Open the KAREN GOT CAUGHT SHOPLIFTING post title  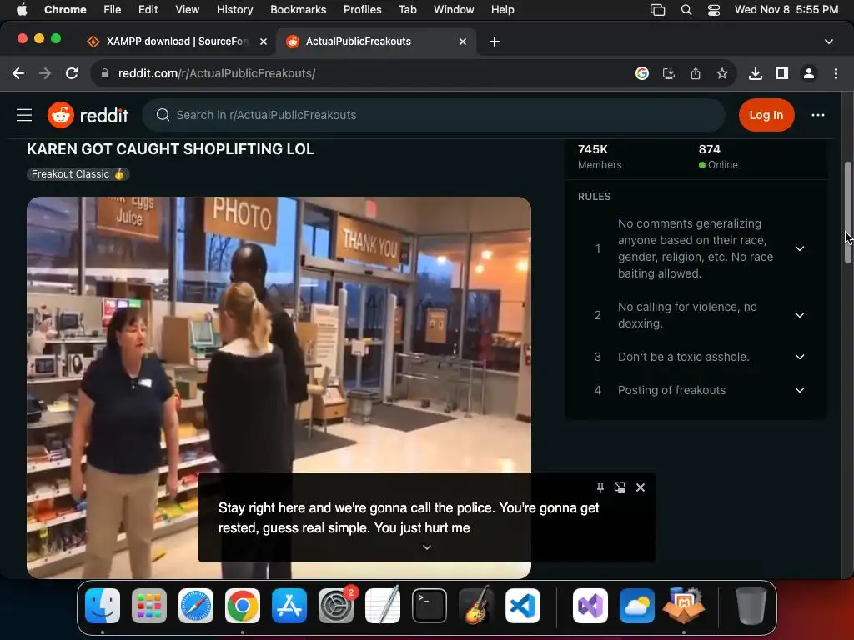tap(170, 149)
